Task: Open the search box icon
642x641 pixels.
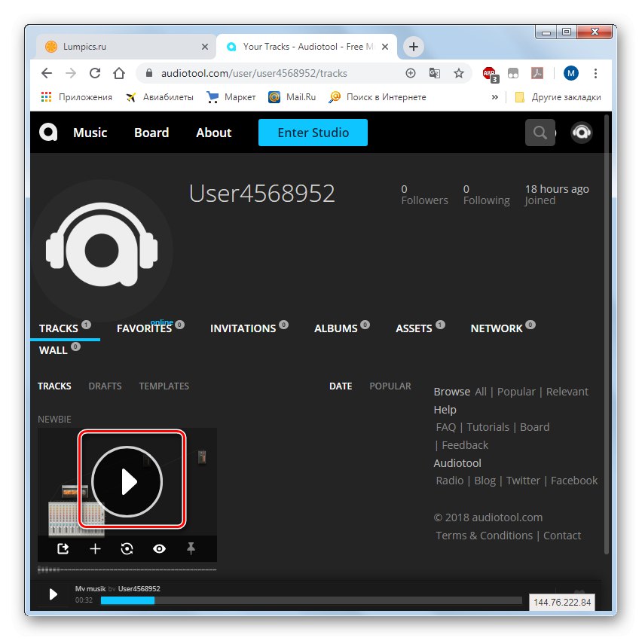Action: tap(540, 133)
